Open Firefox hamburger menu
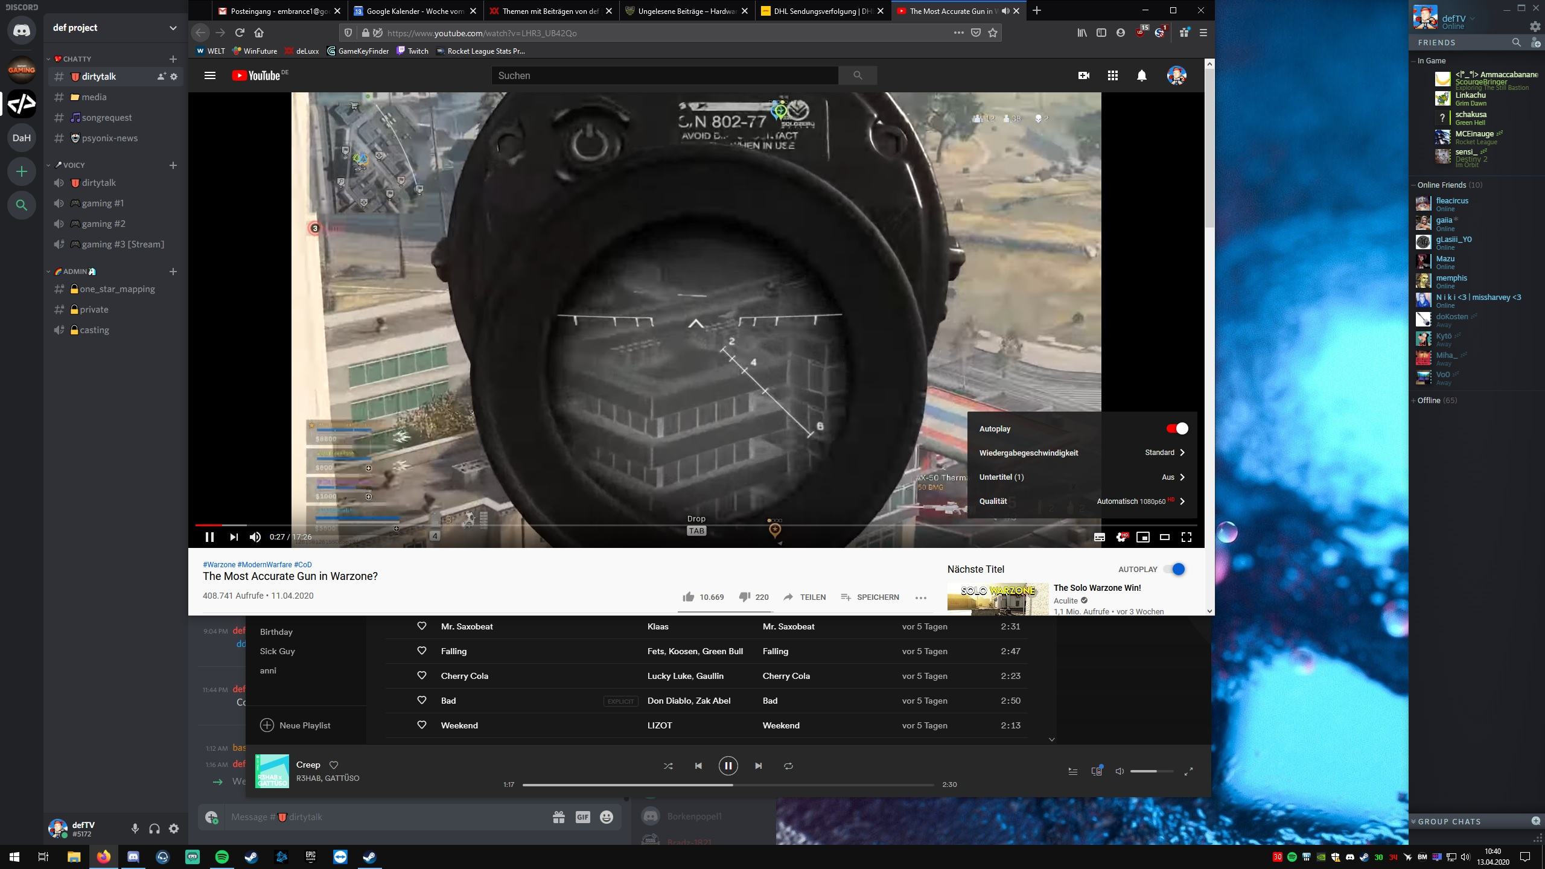Image resolution: width=1545 pixels, height=869 pixels. point(1203,33)
